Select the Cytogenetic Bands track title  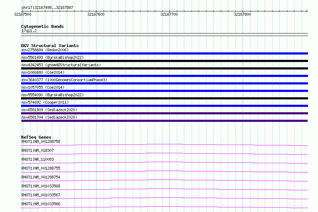pos(43,26)
